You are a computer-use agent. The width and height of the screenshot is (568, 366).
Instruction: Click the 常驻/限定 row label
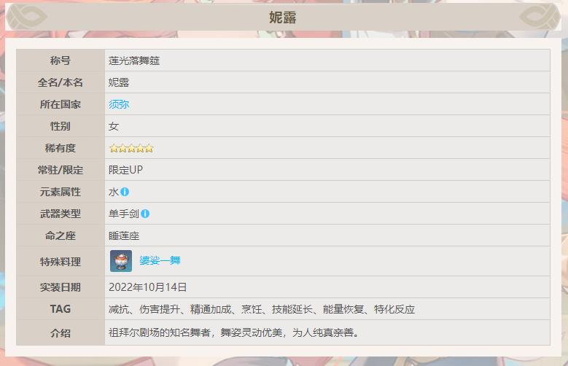pyautogui.click(x=60, y=170)
